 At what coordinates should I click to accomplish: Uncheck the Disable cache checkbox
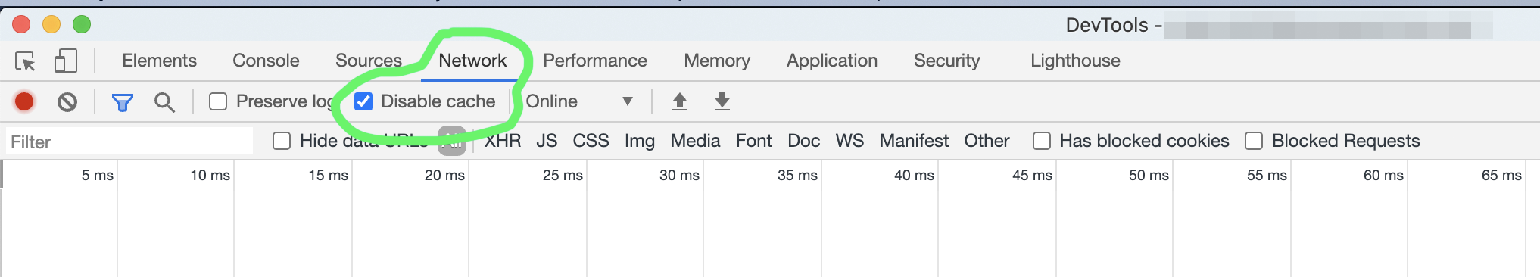[363, 101]
